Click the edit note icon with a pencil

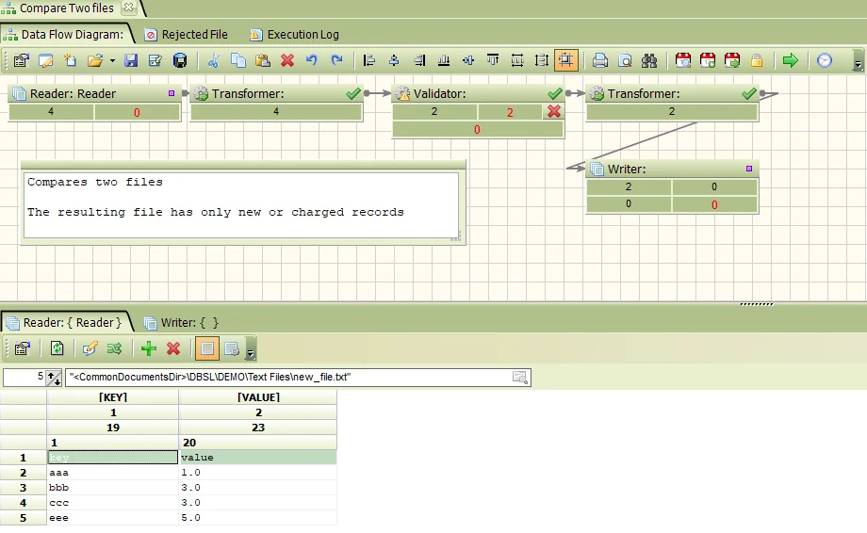[x=46, y=60]
